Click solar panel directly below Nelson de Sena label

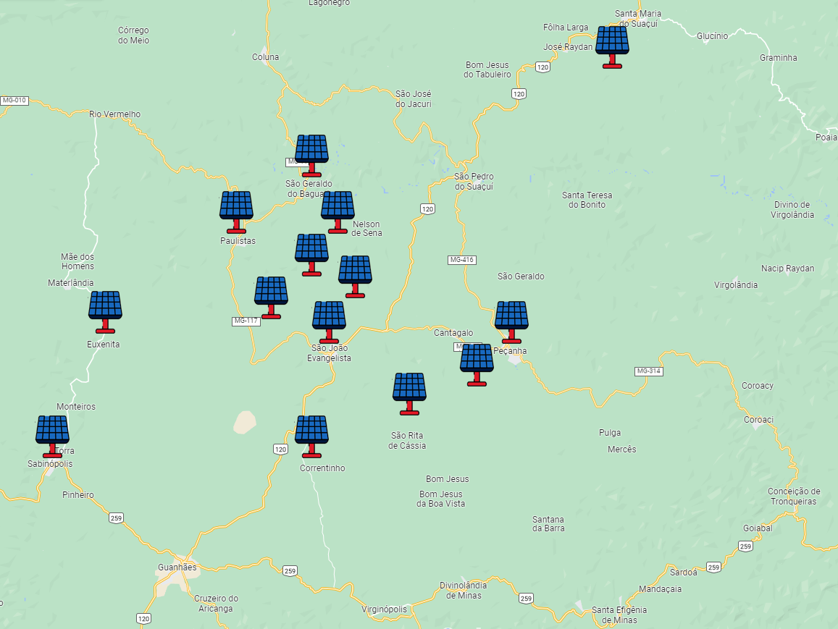coord(355,274)
